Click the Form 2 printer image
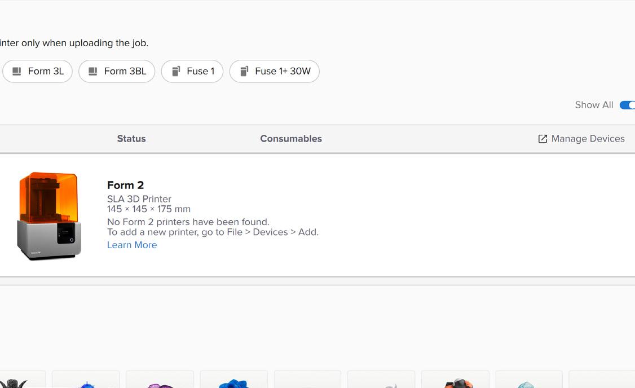 [49, 216]
